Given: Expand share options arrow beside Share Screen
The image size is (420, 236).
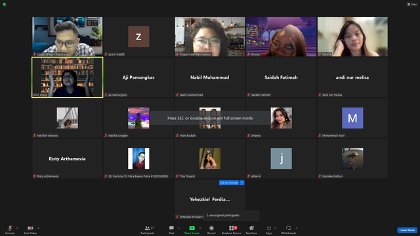Looking at the screenshot, I should pos(200,228).
